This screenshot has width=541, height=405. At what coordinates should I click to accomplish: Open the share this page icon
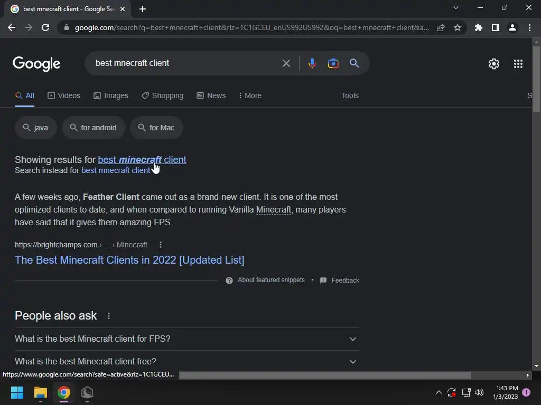point(441,27)
